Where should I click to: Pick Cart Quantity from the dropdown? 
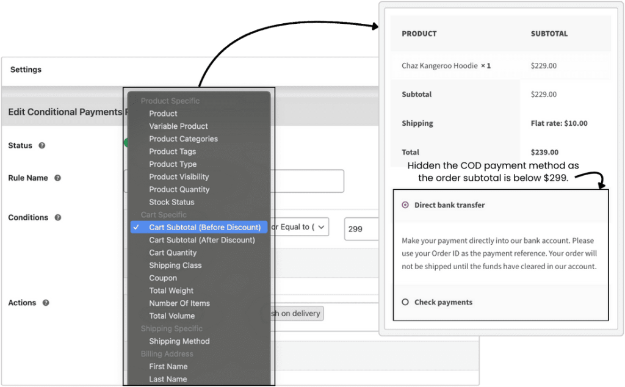[173, 253]
